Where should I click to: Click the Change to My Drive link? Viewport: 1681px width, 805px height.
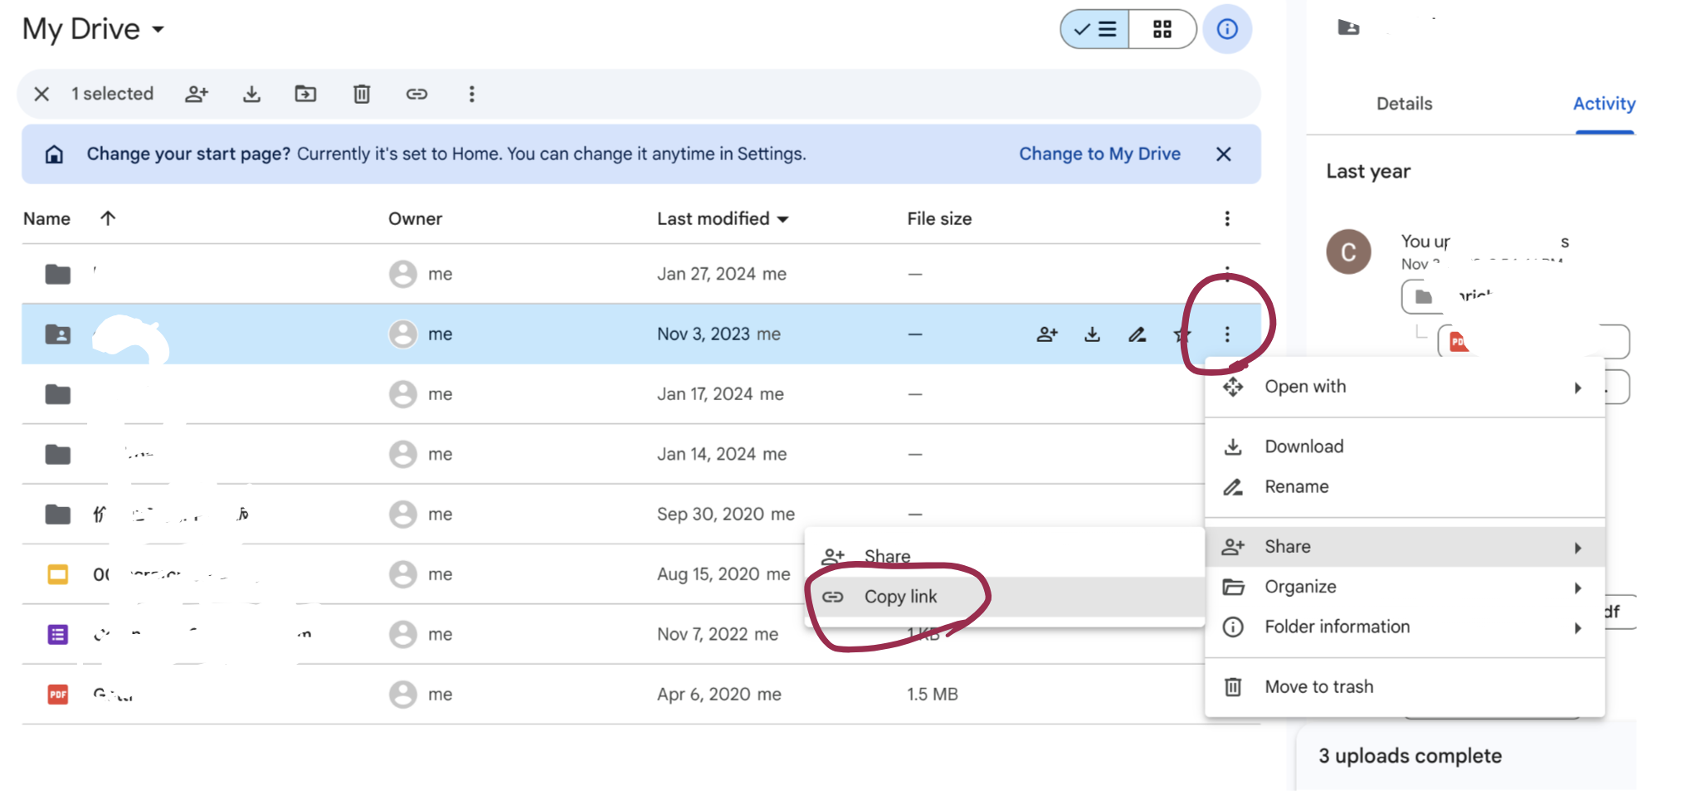(1099, 154)
